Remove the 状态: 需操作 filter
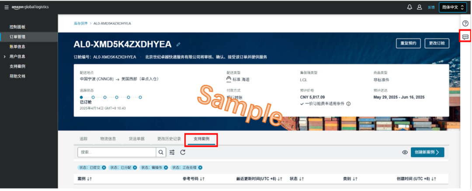Viewport: 472px width, 191px height. [x=166, y=167]
